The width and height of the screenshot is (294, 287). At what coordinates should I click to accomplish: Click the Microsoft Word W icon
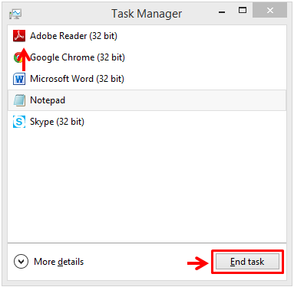coord(19,79)
